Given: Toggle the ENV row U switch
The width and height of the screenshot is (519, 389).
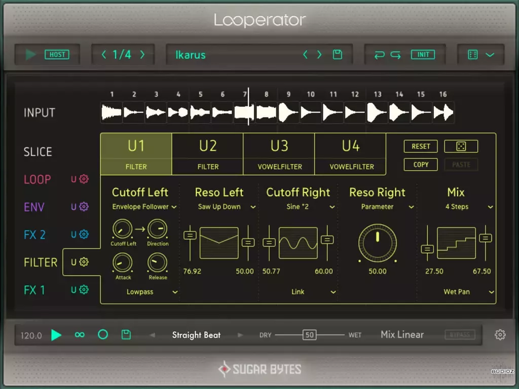Looking at the screenshot, I should (x=74, y=207).
